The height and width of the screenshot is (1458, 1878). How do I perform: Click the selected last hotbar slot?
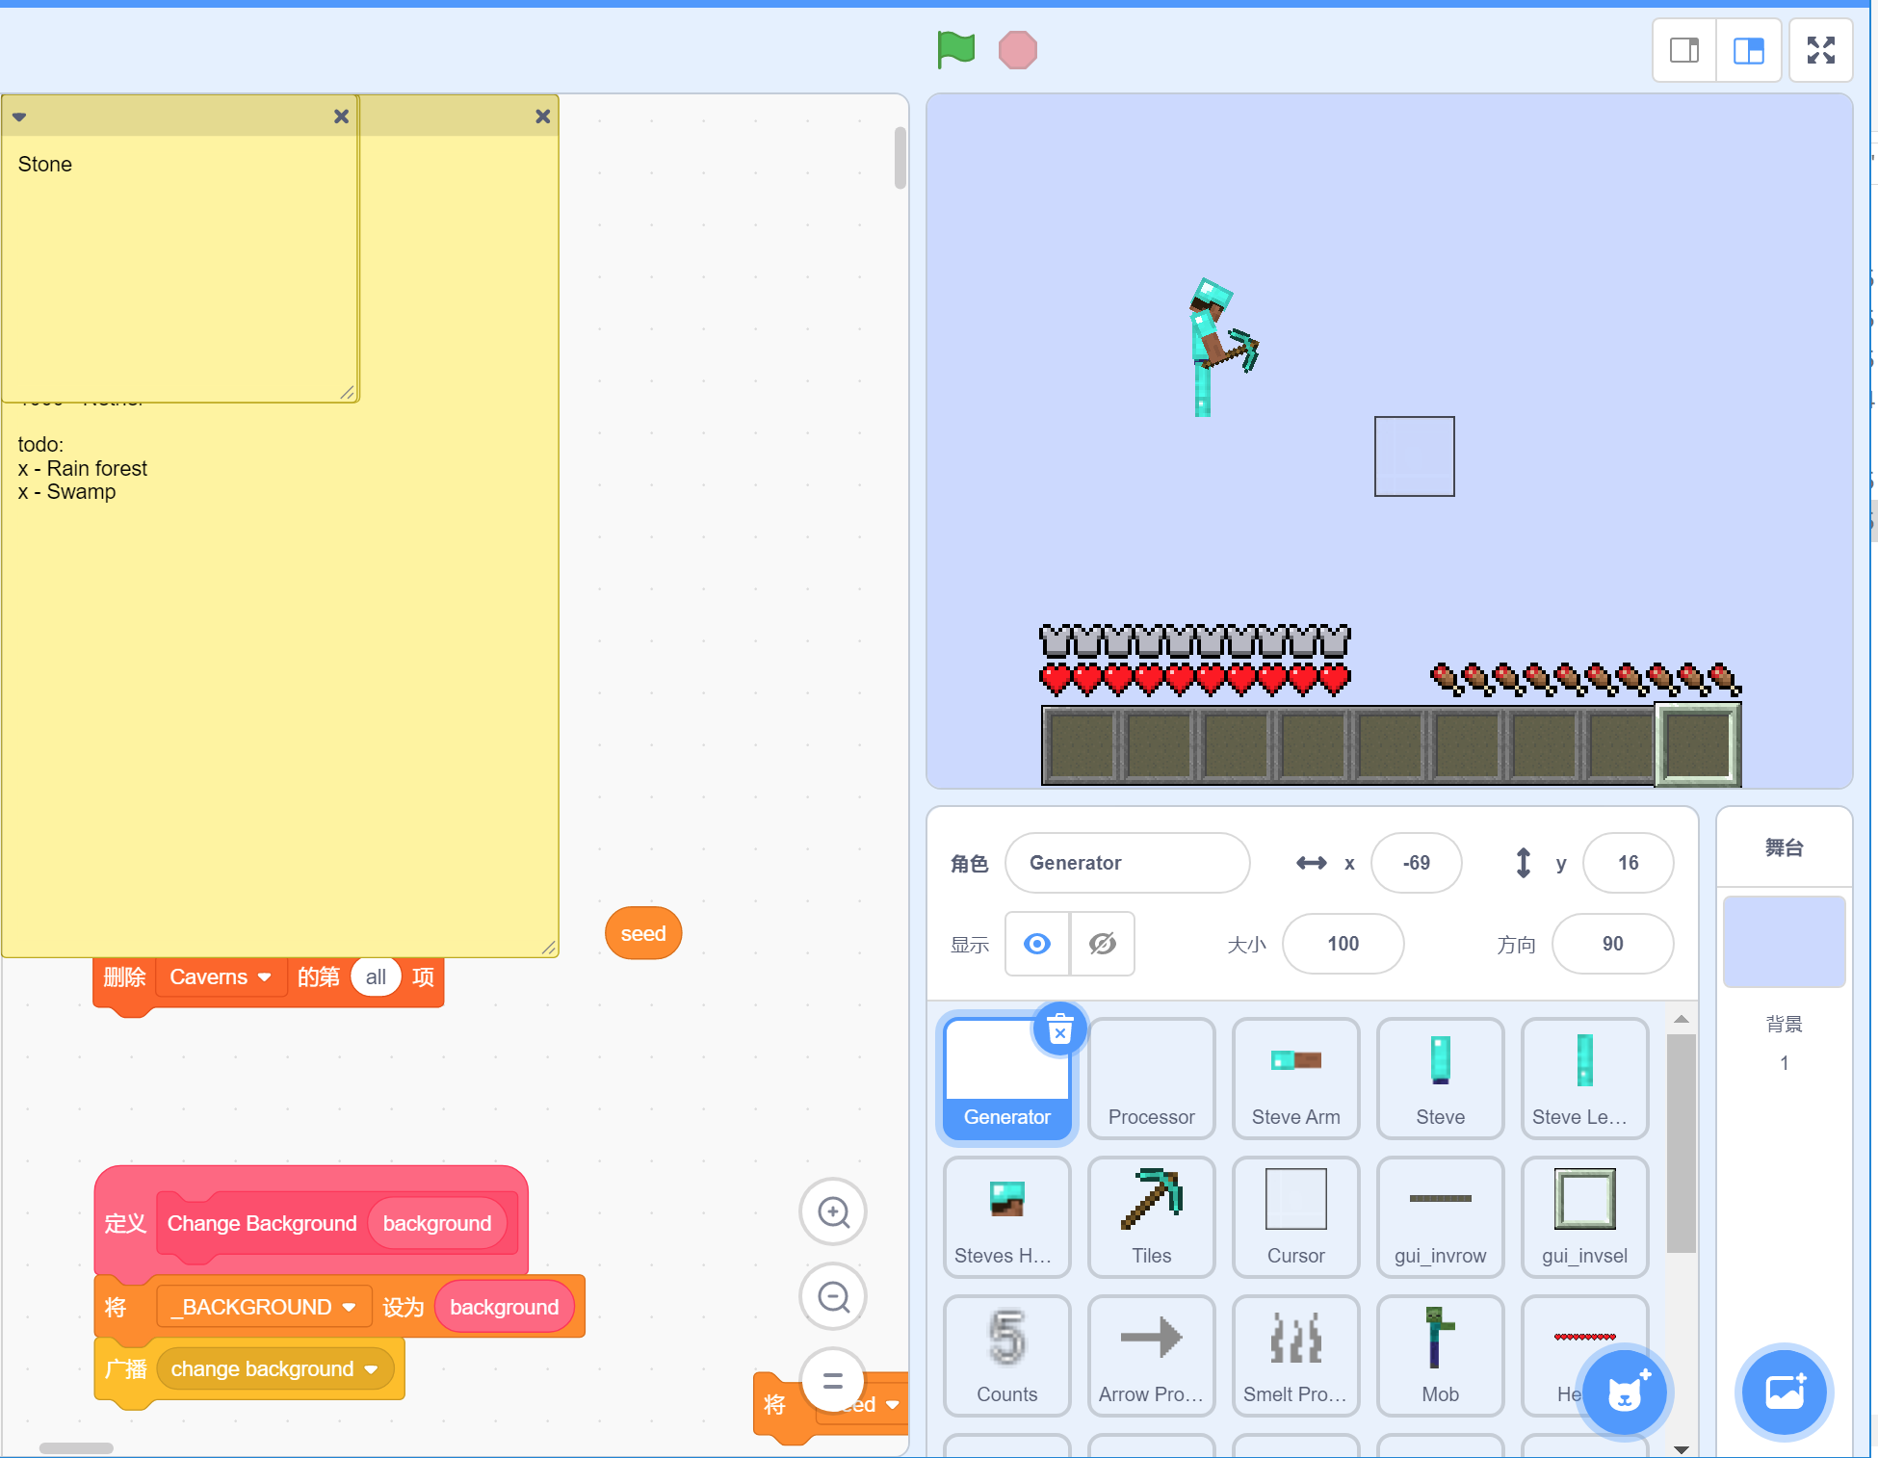coord(1698,744)
